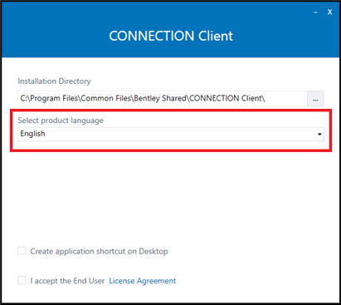
Task: Click the browse (...) directory button
Action: (x=315, y=99)
